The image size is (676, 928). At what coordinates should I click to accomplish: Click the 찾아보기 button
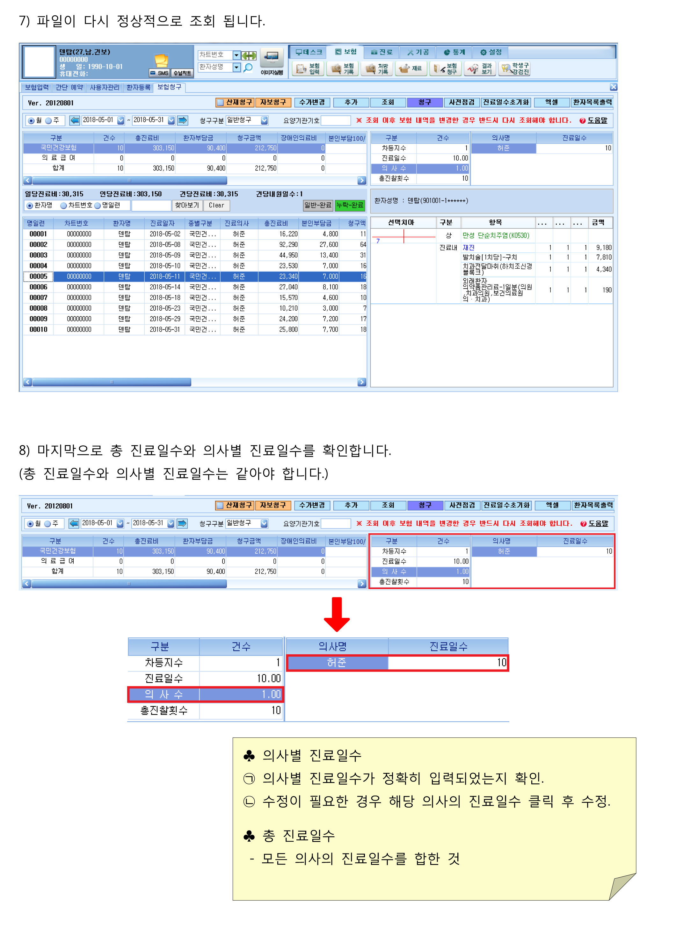pos(187,205)
